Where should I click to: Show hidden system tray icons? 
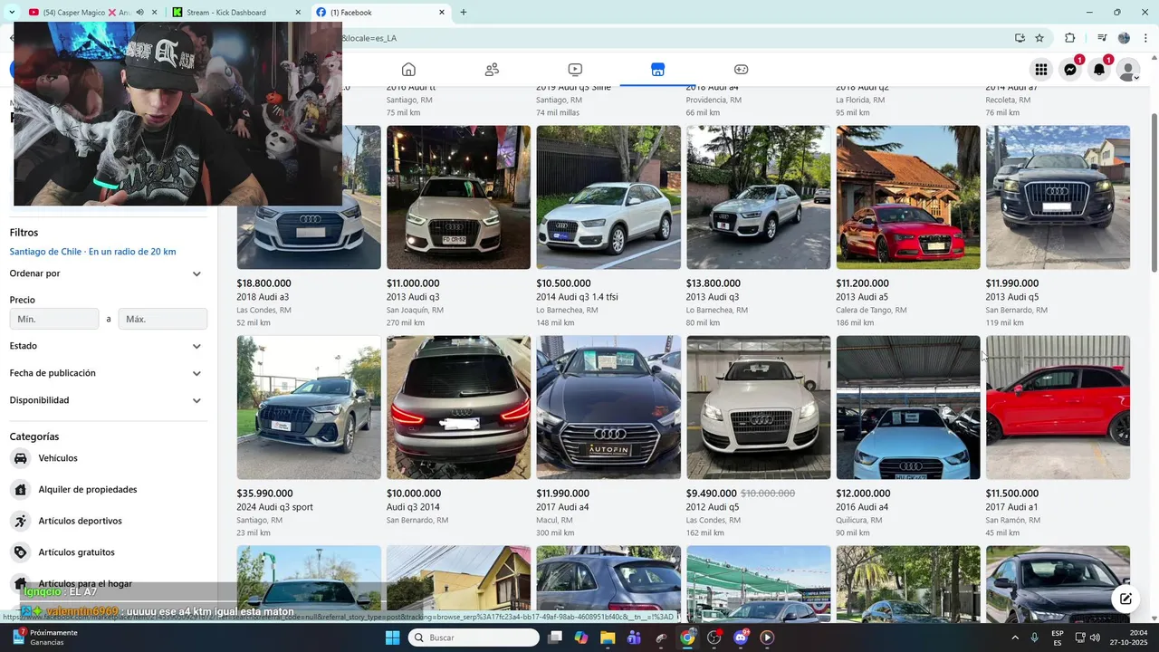pyautogui.click(x=1014, y=638)
